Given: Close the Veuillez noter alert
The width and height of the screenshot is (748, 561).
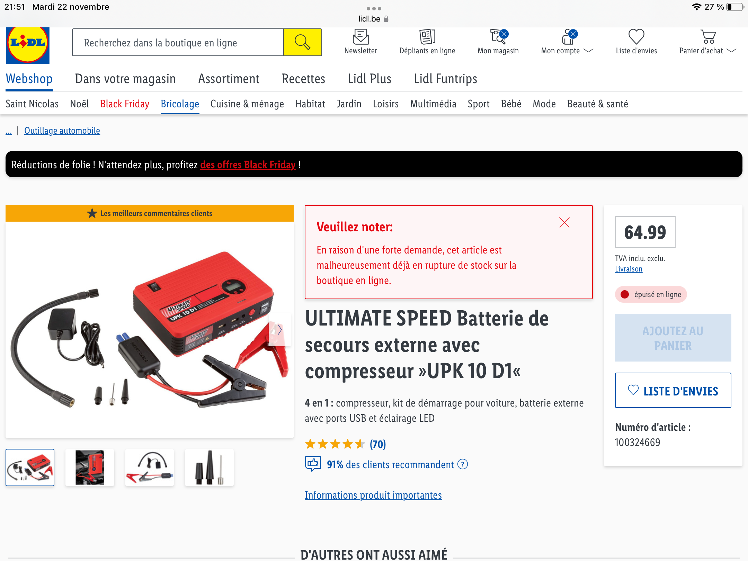Looking at the screenshot, I should tap(564, 222).
